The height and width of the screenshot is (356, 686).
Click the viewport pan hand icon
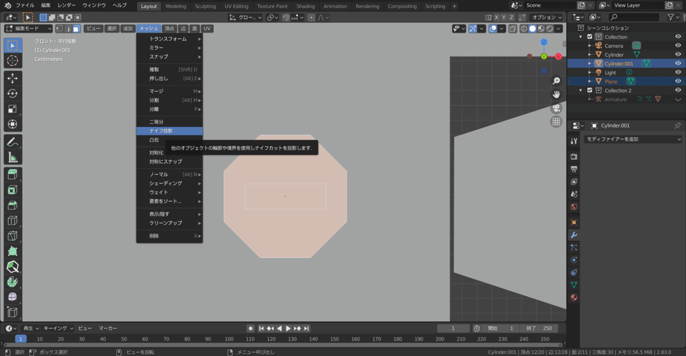[x=556, y=94]
